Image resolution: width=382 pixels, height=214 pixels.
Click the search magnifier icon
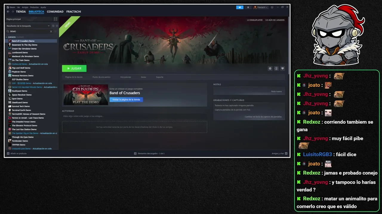(x=7, y=31)
